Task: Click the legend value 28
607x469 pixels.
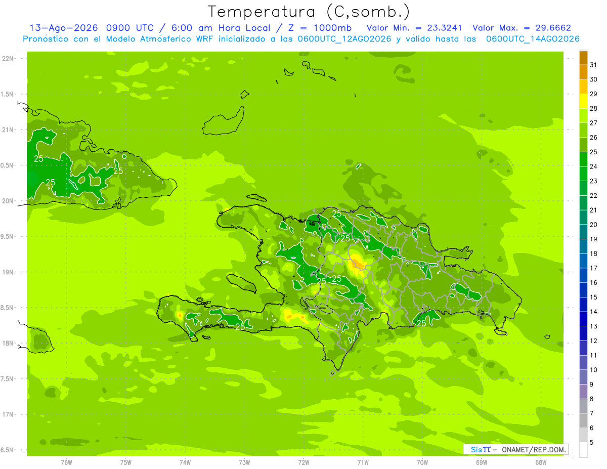Action: click(x=593, y=108)
